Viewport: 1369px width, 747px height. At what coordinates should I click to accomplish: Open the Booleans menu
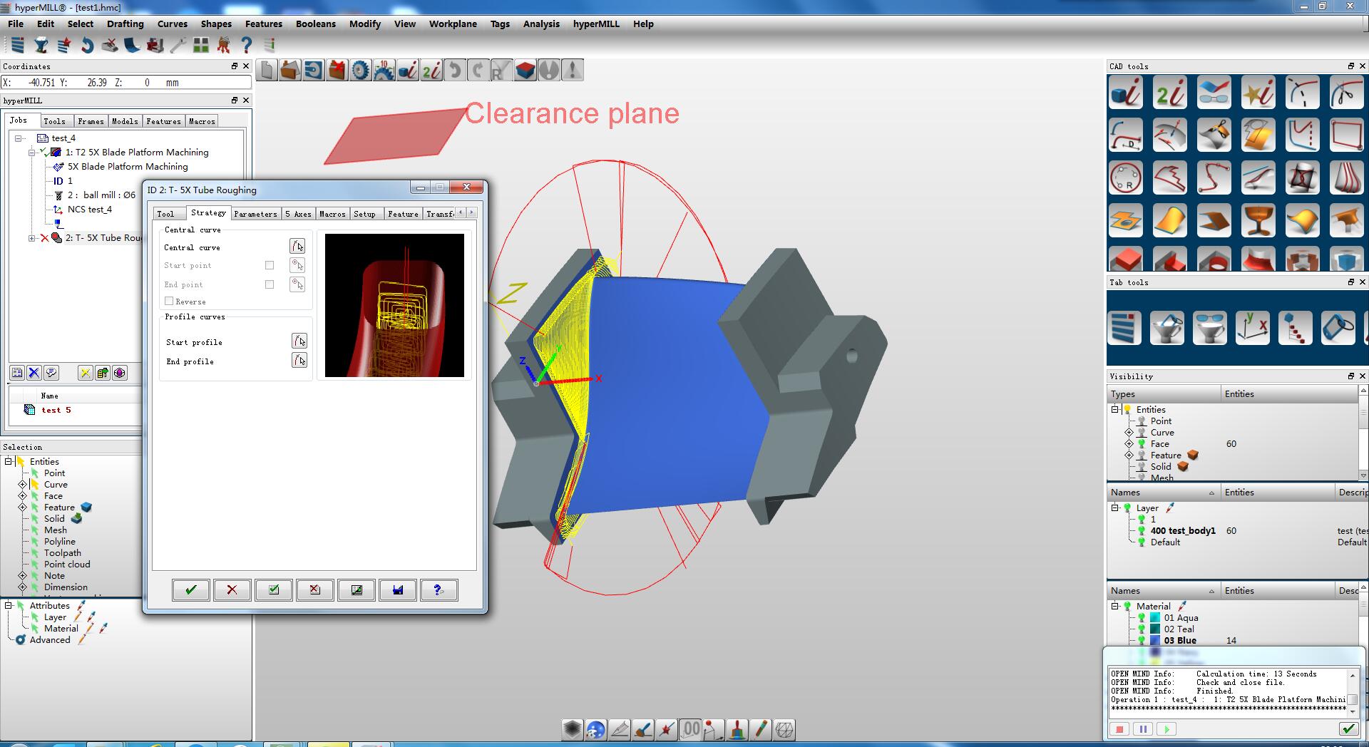tap(316, 24)
